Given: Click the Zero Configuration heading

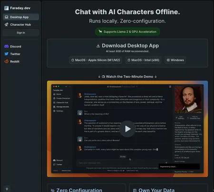Looking at the screenshot, I should (79, 190).
